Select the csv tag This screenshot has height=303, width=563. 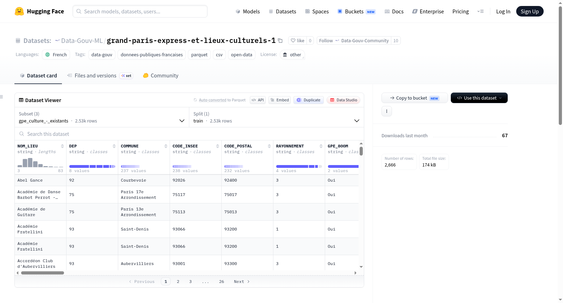tap(219, 55)
